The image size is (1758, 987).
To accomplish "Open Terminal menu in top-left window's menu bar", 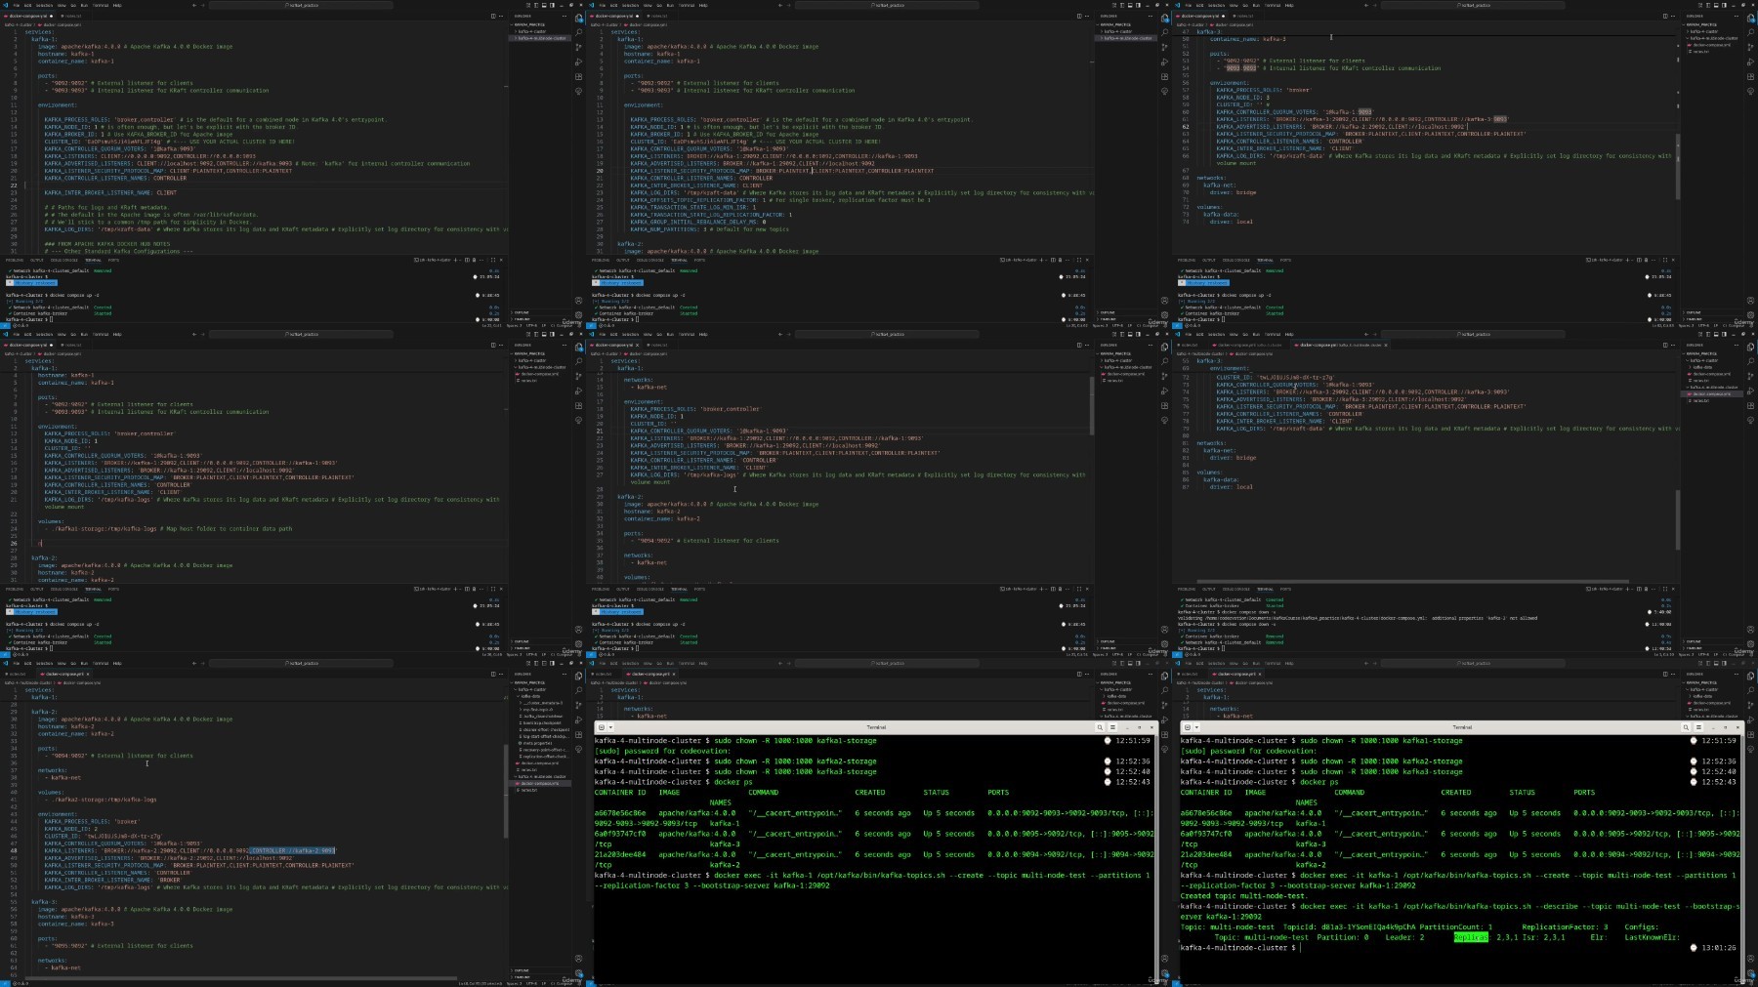I will [x=101, y=5].
